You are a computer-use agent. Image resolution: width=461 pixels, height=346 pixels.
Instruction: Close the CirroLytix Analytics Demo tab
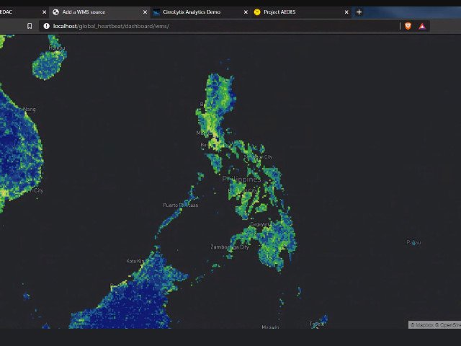(x=246, y=12)
